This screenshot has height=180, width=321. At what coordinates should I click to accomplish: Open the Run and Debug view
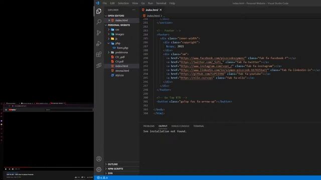(99, 43)
